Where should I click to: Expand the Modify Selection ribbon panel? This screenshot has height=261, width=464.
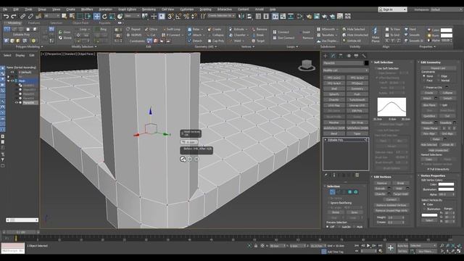(x=84, y=46)
